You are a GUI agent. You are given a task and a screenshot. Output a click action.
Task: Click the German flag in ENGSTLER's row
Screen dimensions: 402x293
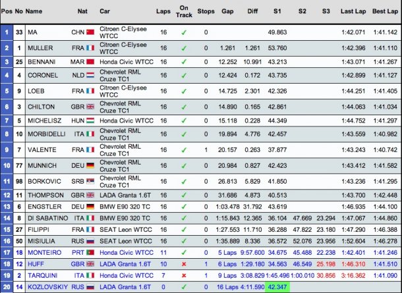point(90,207)
